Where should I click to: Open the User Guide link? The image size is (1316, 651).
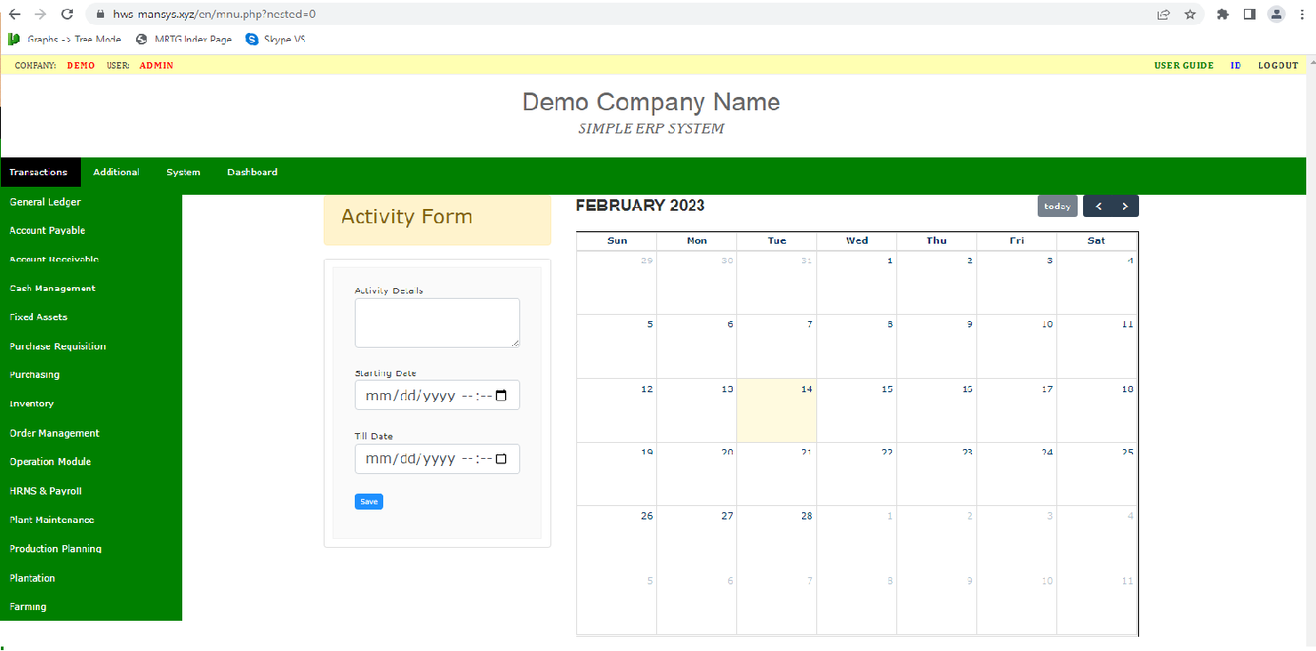click(x=1184, y=65)
